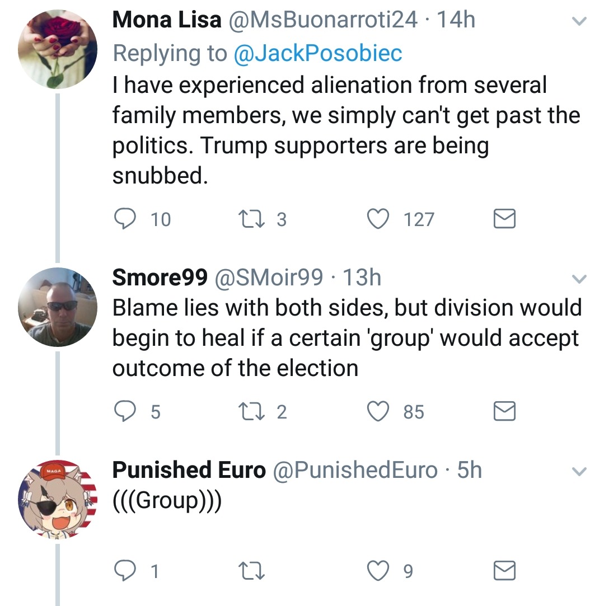Reply to Mona Lisa's tweet

[123, 219]
